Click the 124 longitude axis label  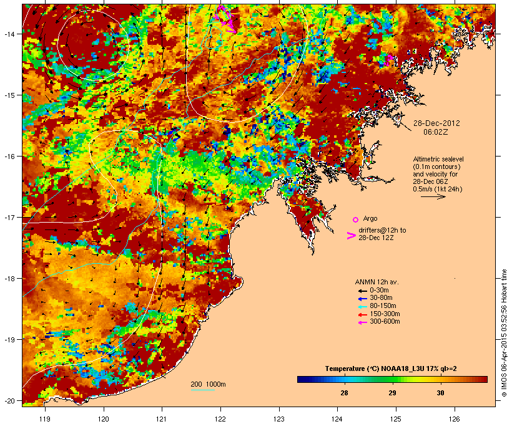(x=337, y=419)
